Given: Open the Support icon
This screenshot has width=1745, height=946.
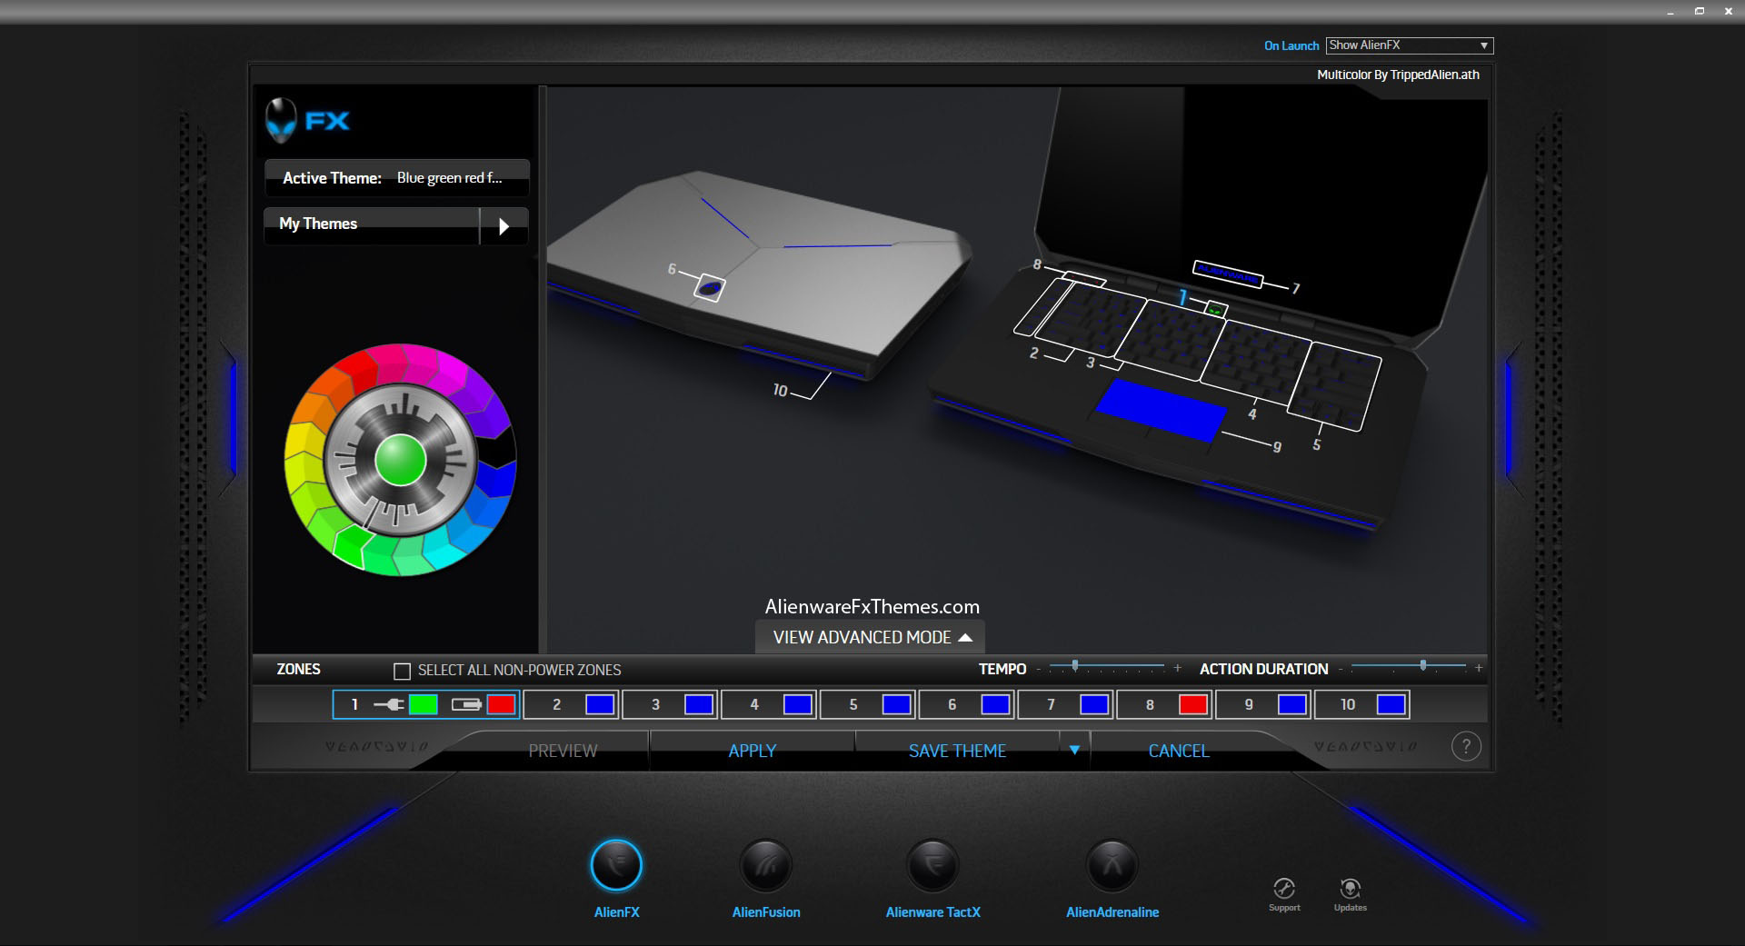Looking at the screenshot, I should tap(1284, 888).
